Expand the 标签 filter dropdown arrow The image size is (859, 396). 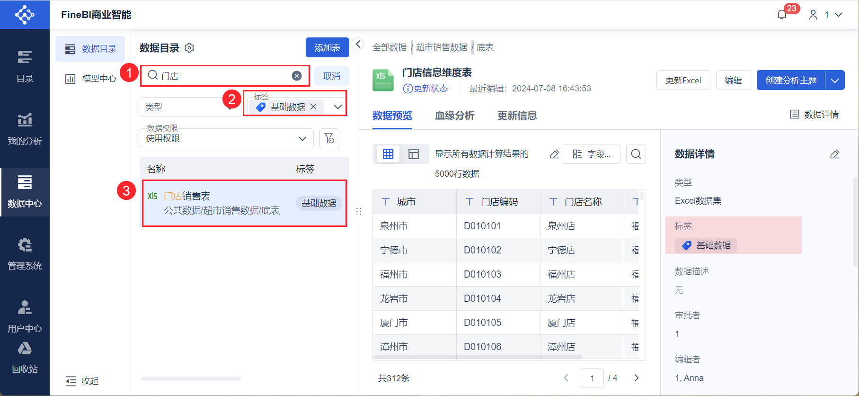(338, 107)
